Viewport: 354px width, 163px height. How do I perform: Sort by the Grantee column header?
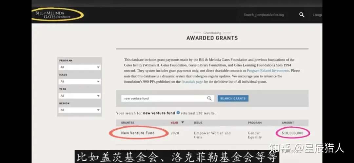[x=128, y=123]
